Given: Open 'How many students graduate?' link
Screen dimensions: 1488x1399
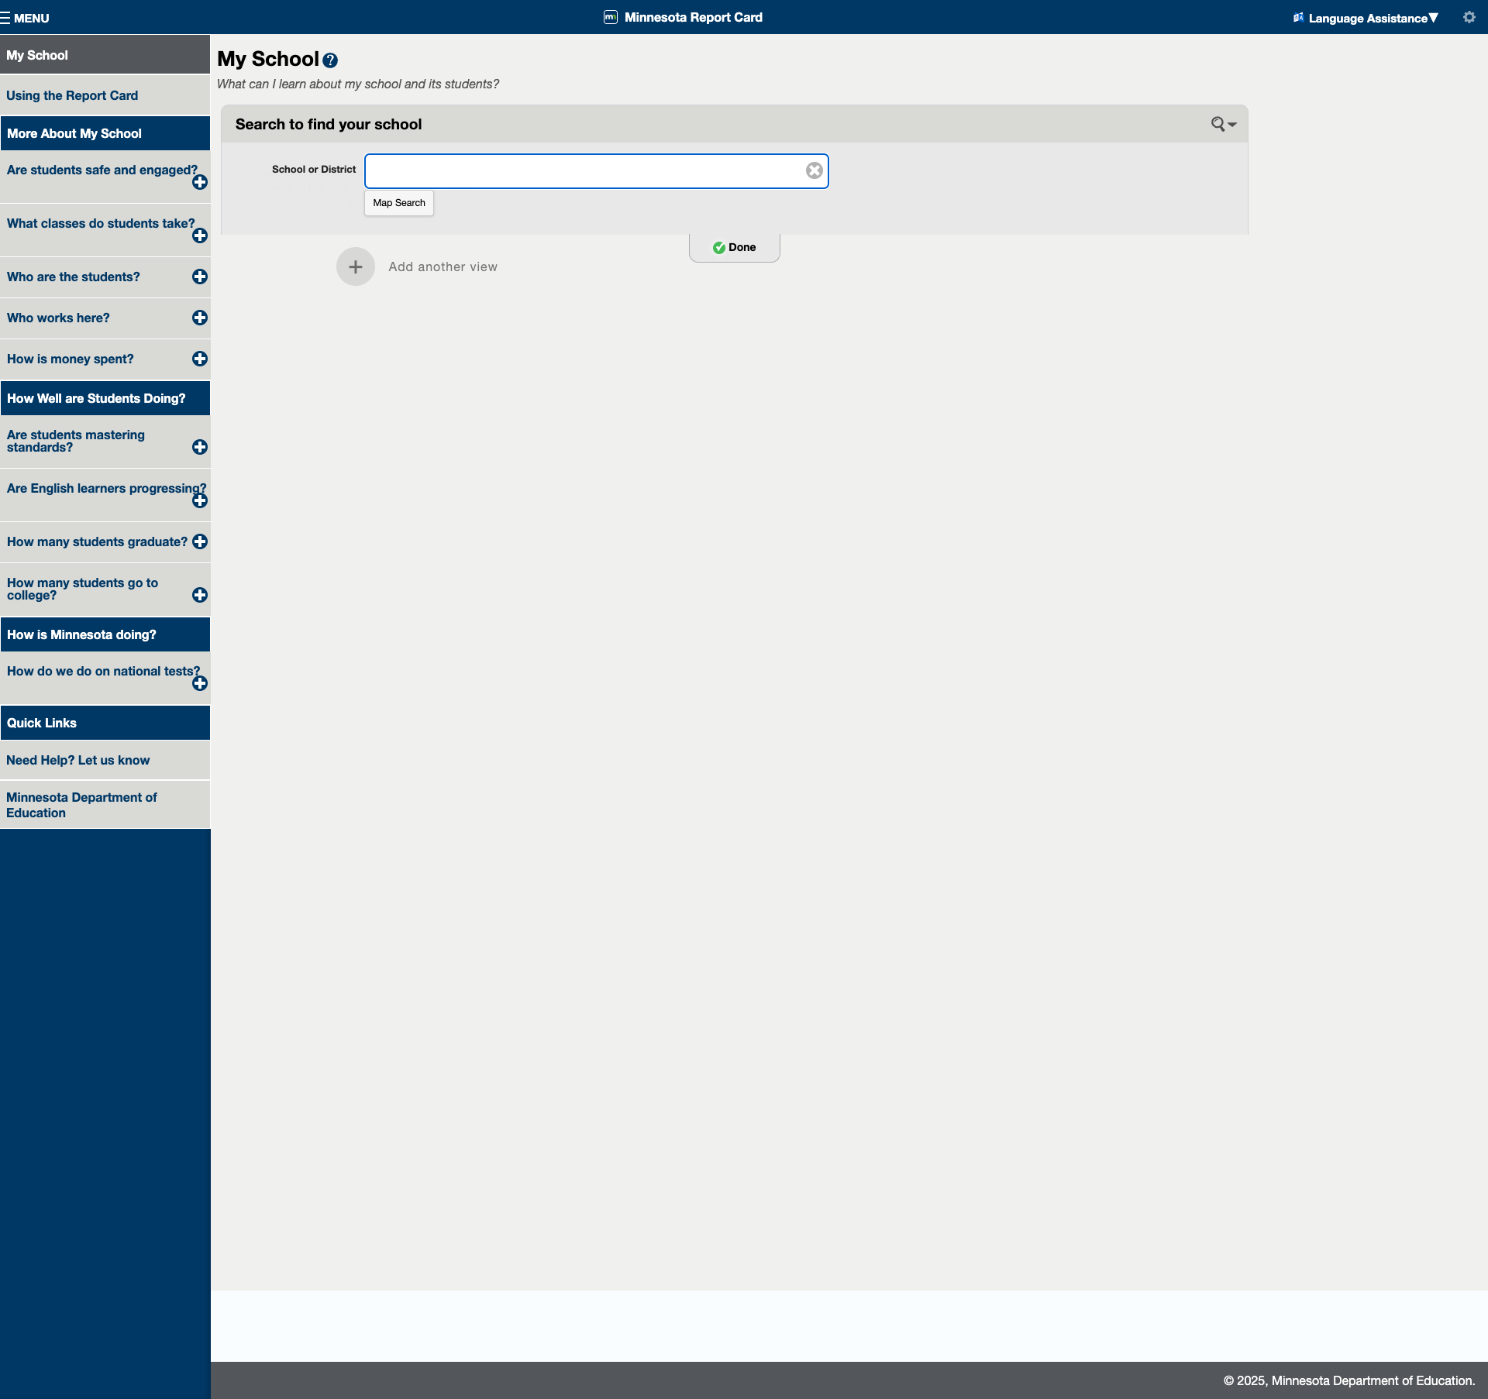Looking at the screenshot, I should click(98, 541).
